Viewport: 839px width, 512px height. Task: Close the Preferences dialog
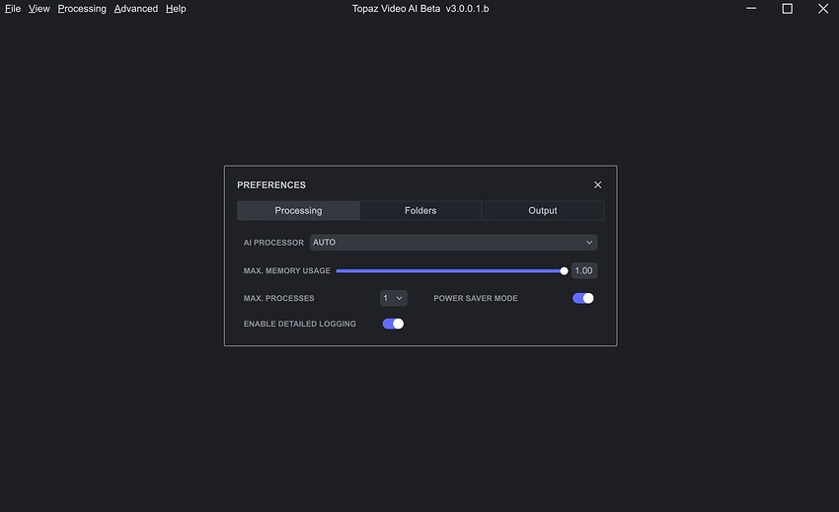click(598, 184)
